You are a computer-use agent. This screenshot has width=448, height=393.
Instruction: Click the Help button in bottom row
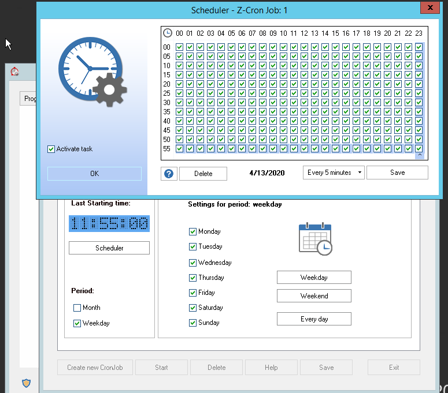coord(271,368)
